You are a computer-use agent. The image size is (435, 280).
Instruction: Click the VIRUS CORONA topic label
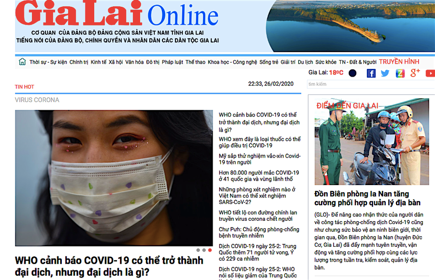[x=37, y=100]
